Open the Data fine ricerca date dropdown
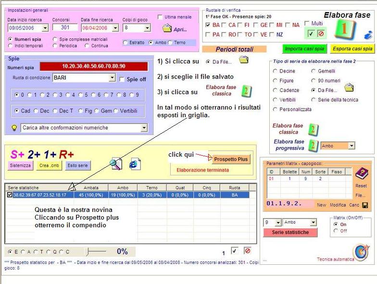377x284 pixels. [x=115, y=28]
